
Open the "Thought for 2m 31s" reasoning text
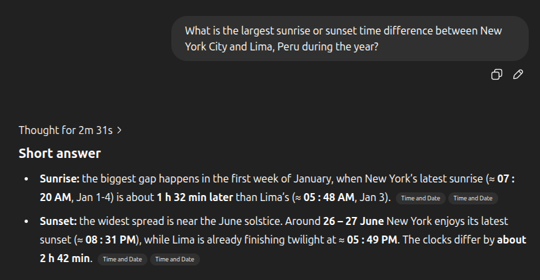66,130
